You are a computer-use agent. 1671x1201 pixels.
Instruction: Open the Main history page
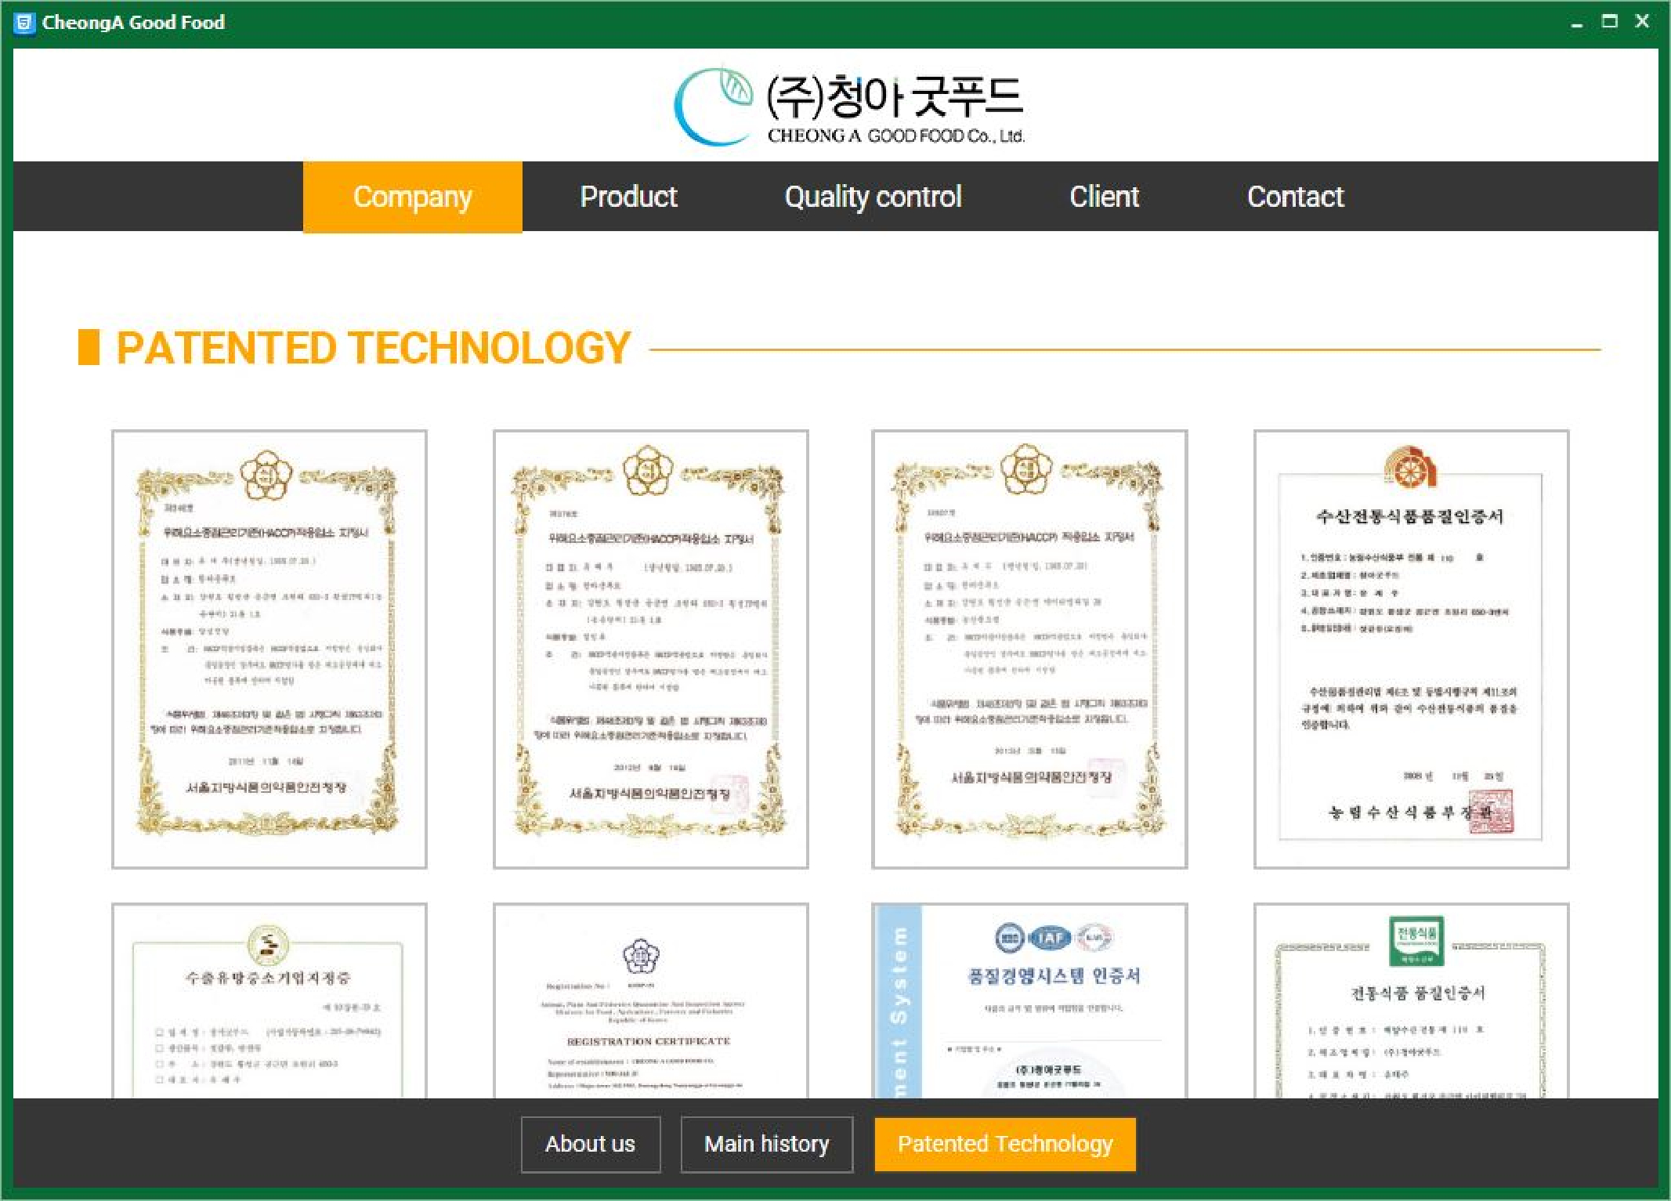click(x=766, y=1144)
